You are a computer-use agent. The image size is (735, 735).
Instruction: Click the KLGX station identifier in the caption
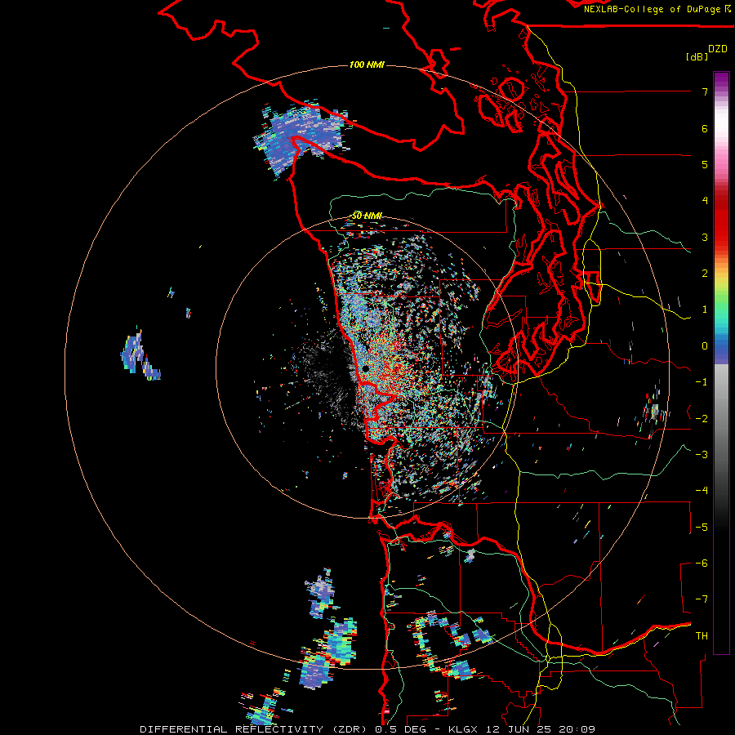464,729
